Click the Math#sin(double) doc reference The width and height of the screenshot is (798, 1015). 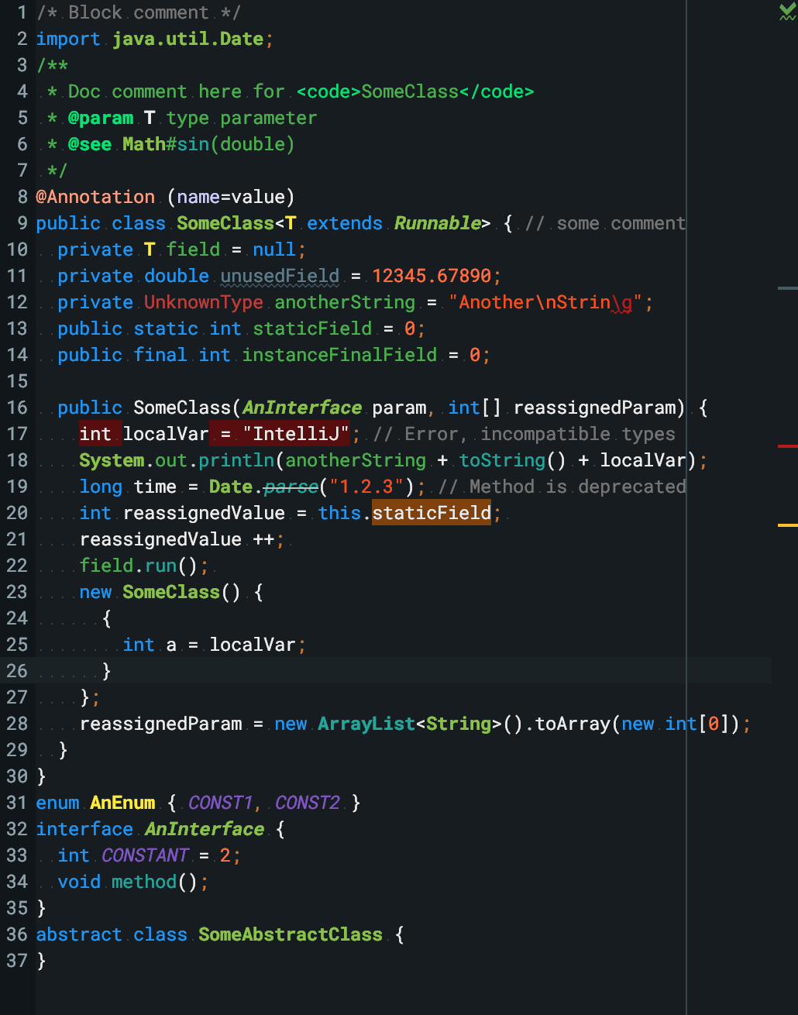(209, 143)
